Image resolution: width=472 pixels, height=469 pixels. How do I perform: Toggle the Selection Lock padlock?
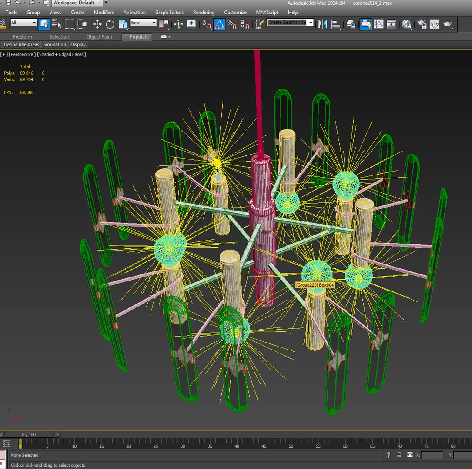399,455
